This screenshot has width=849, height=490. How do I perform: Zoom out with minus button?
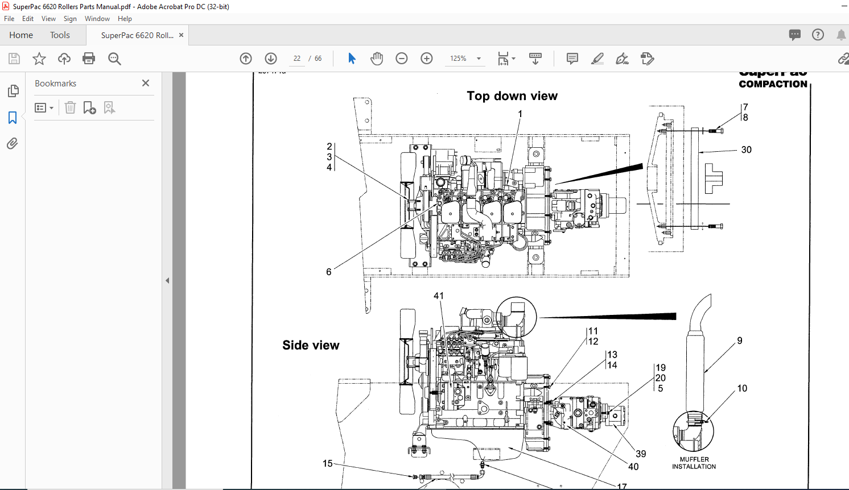[402, 59]
